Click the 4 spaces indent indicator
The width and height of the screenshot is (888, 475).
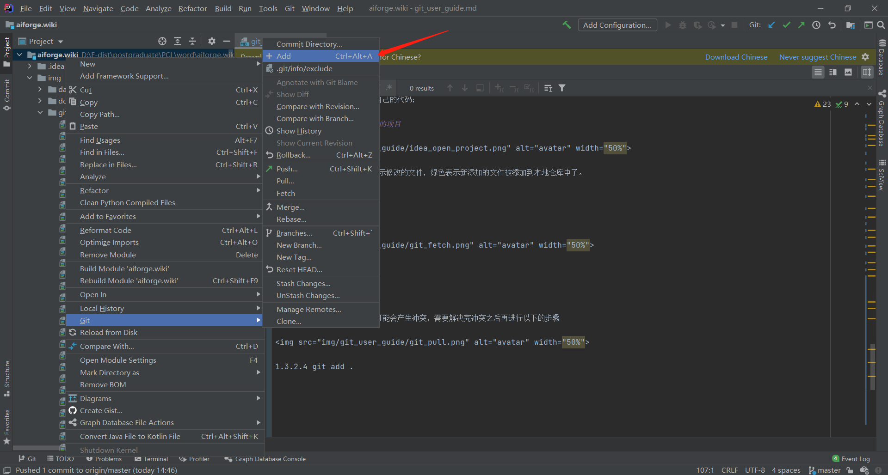pyautogui.click(x=786, y=470)
